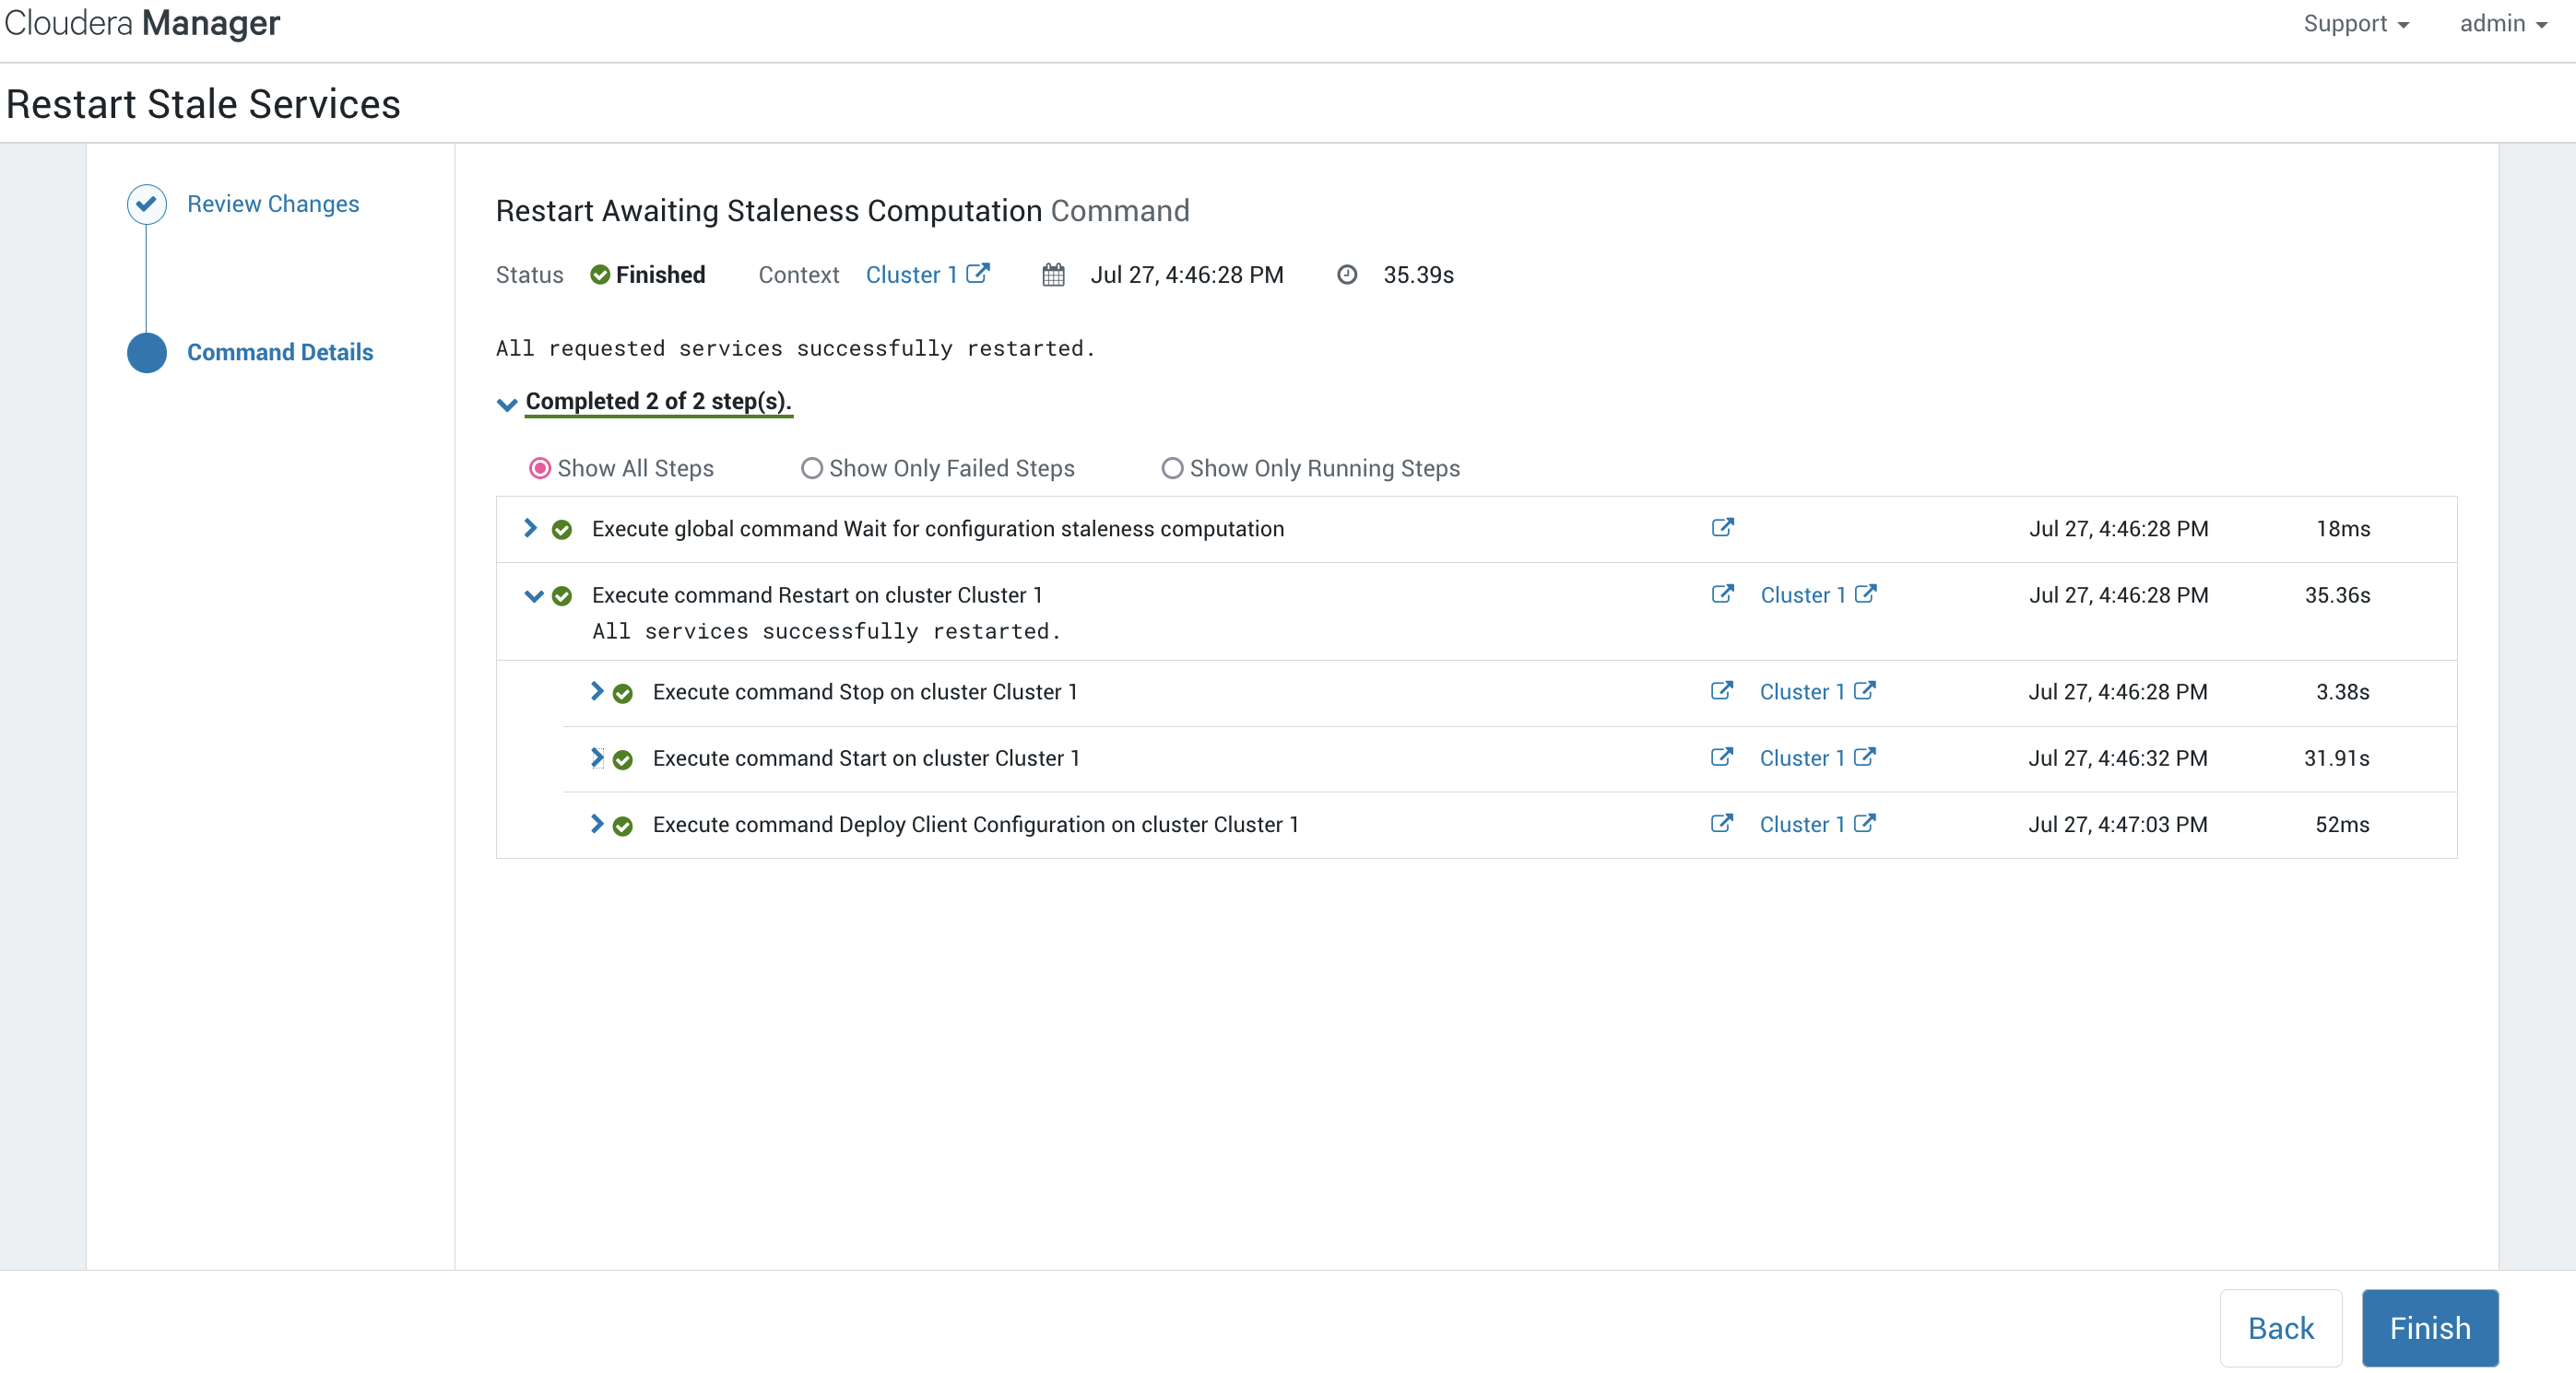
Task: Open Cluster 1 link in Restart row
Action: 1802,595
